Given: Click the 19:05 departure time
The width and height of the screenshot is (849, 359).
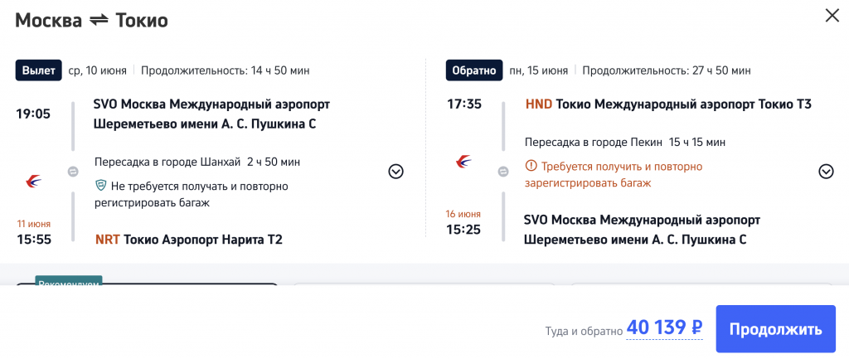Looking at the screenshot, I should point(33,114).
